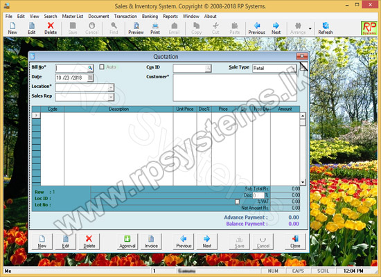
Task: Click the Description column header
Action: click(x=118, y=109)
